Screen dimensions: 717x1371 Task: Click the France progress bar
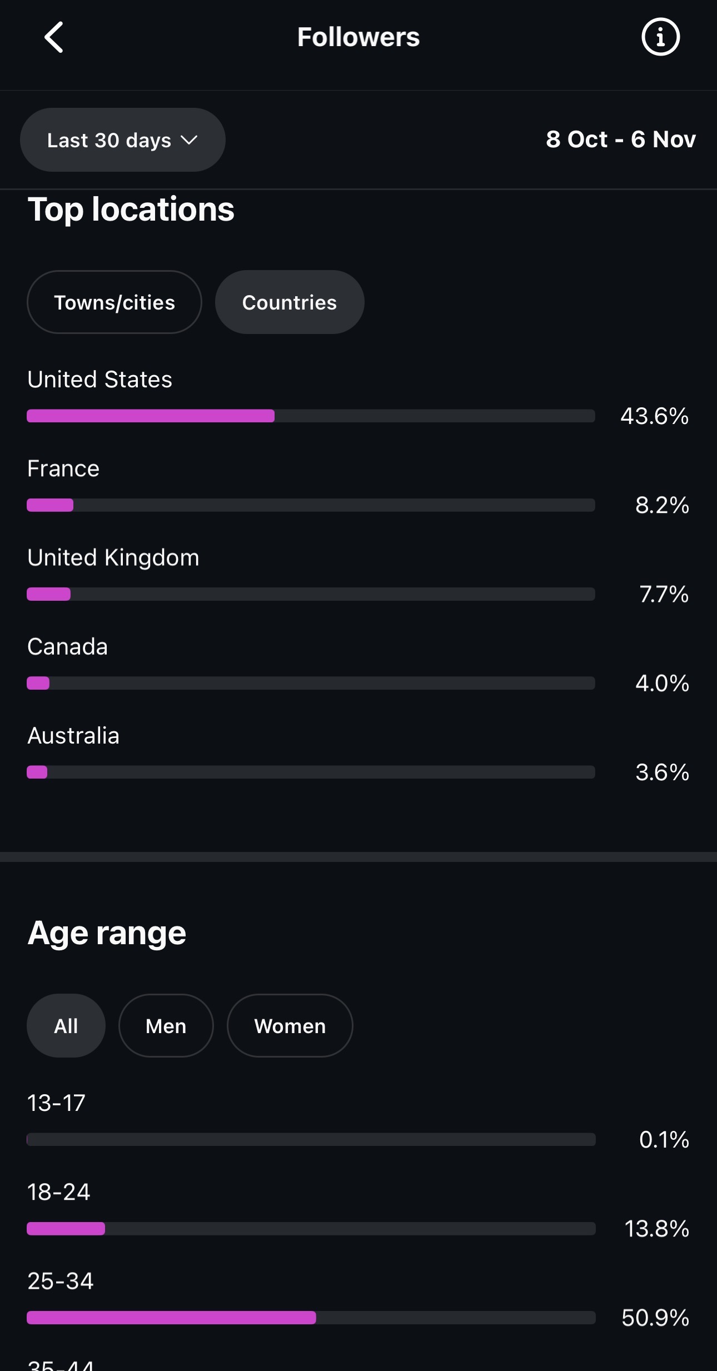click(x=311, y=505)
